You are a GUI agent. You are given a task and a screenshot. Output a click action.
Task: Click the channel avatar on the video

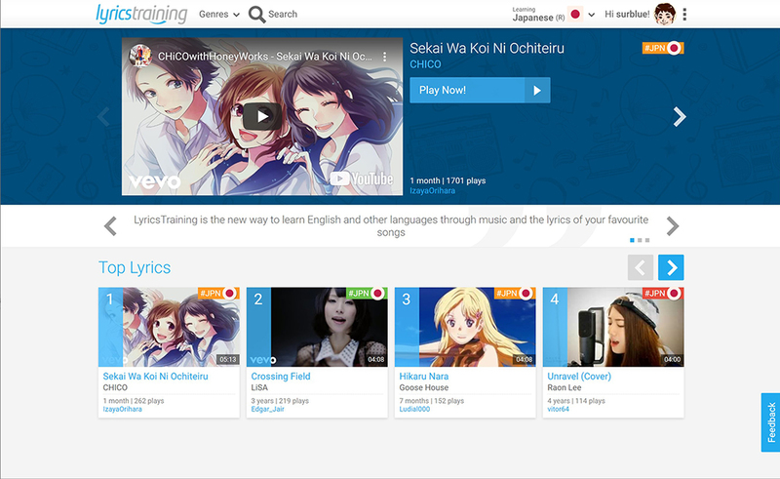(x=140, y=56)
